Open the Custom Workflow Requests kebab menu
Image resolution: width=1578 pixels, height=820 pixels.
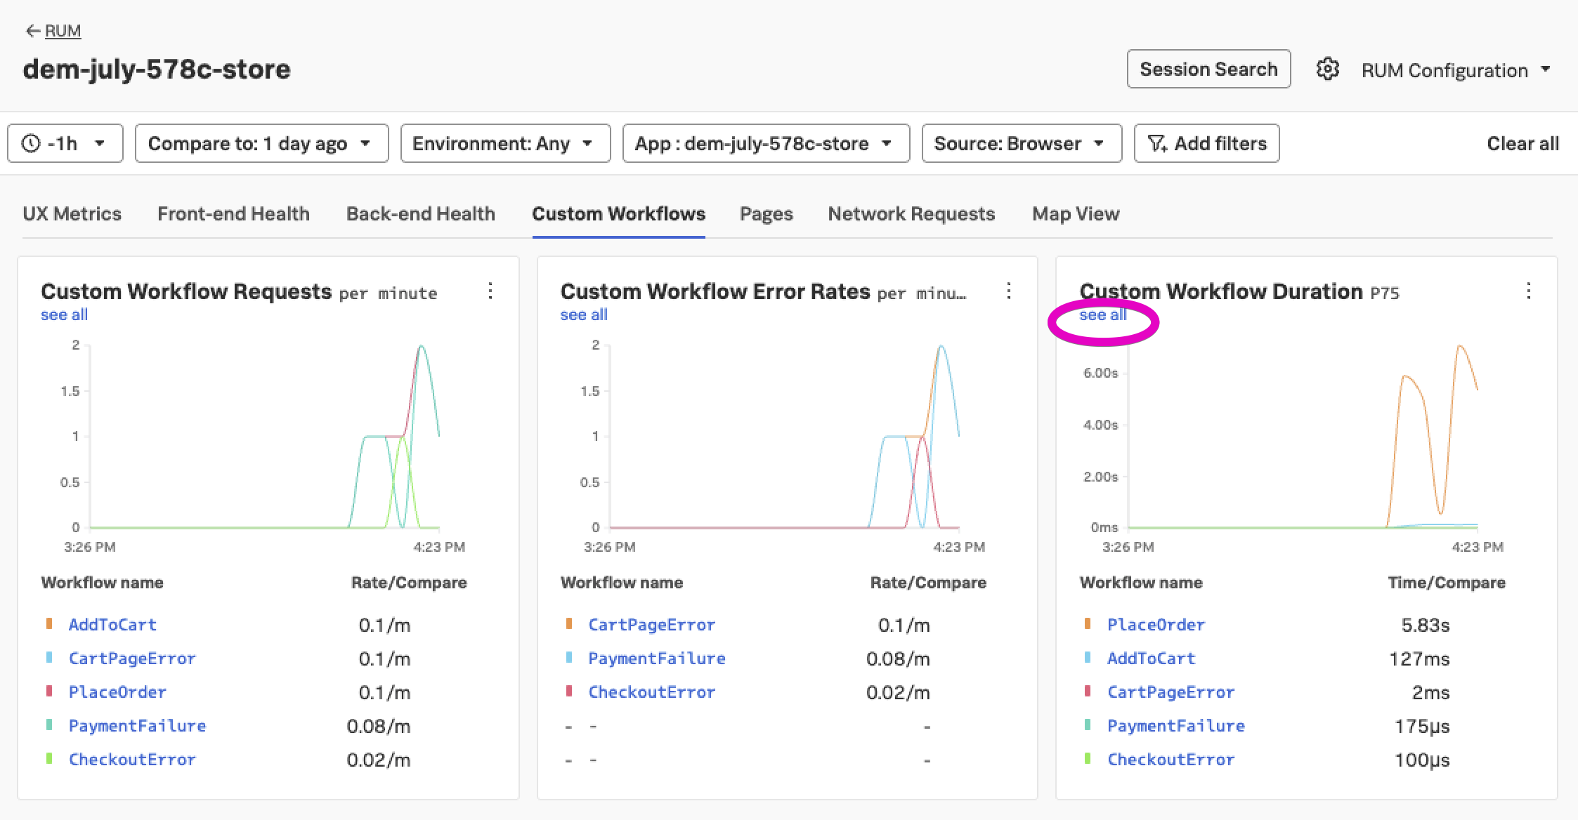tap(490, 291)
